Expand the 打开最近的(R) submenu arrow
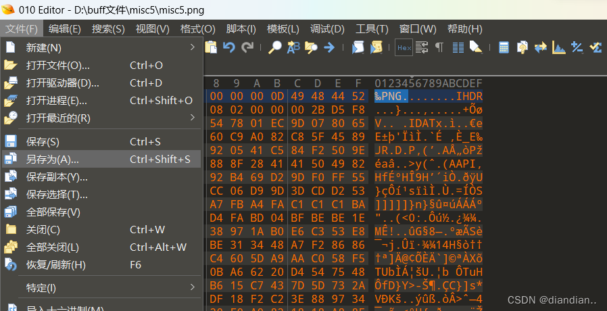 [193, 117]
